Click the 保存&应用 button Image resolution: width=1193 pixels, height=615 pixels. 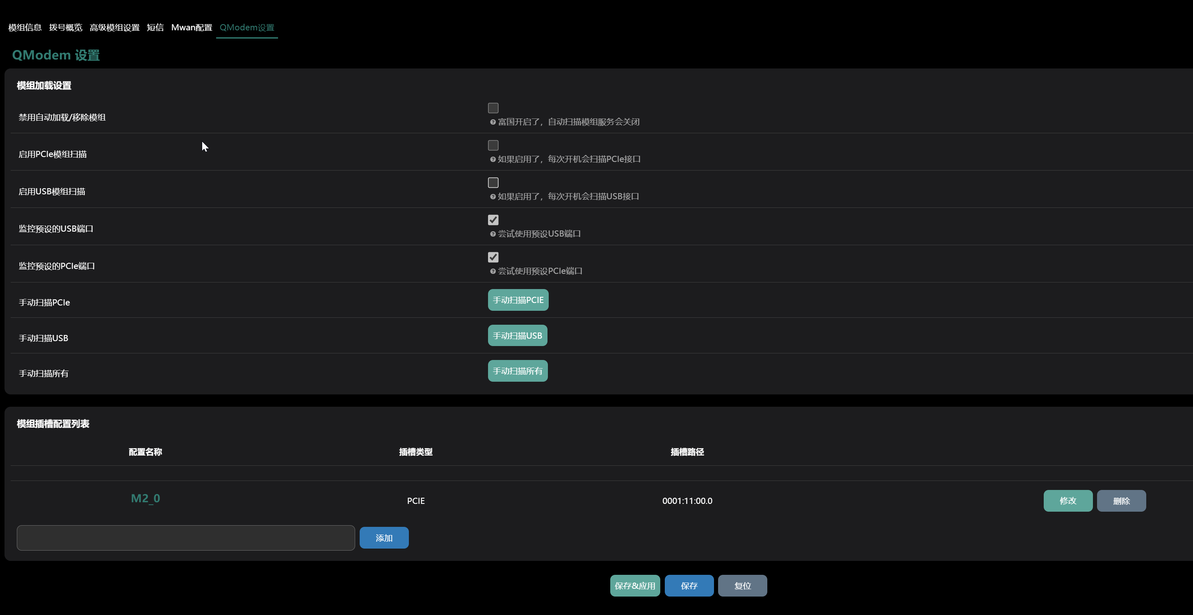point(635,586)
